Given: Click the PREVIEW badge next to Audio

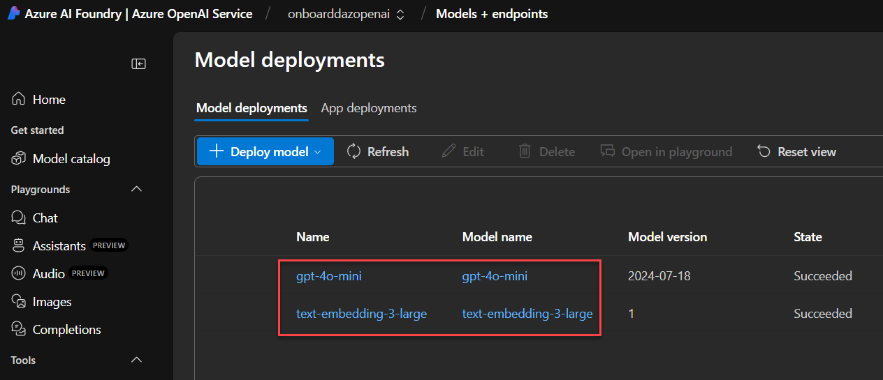Looking at the screenshot, I should pos(89,273).
